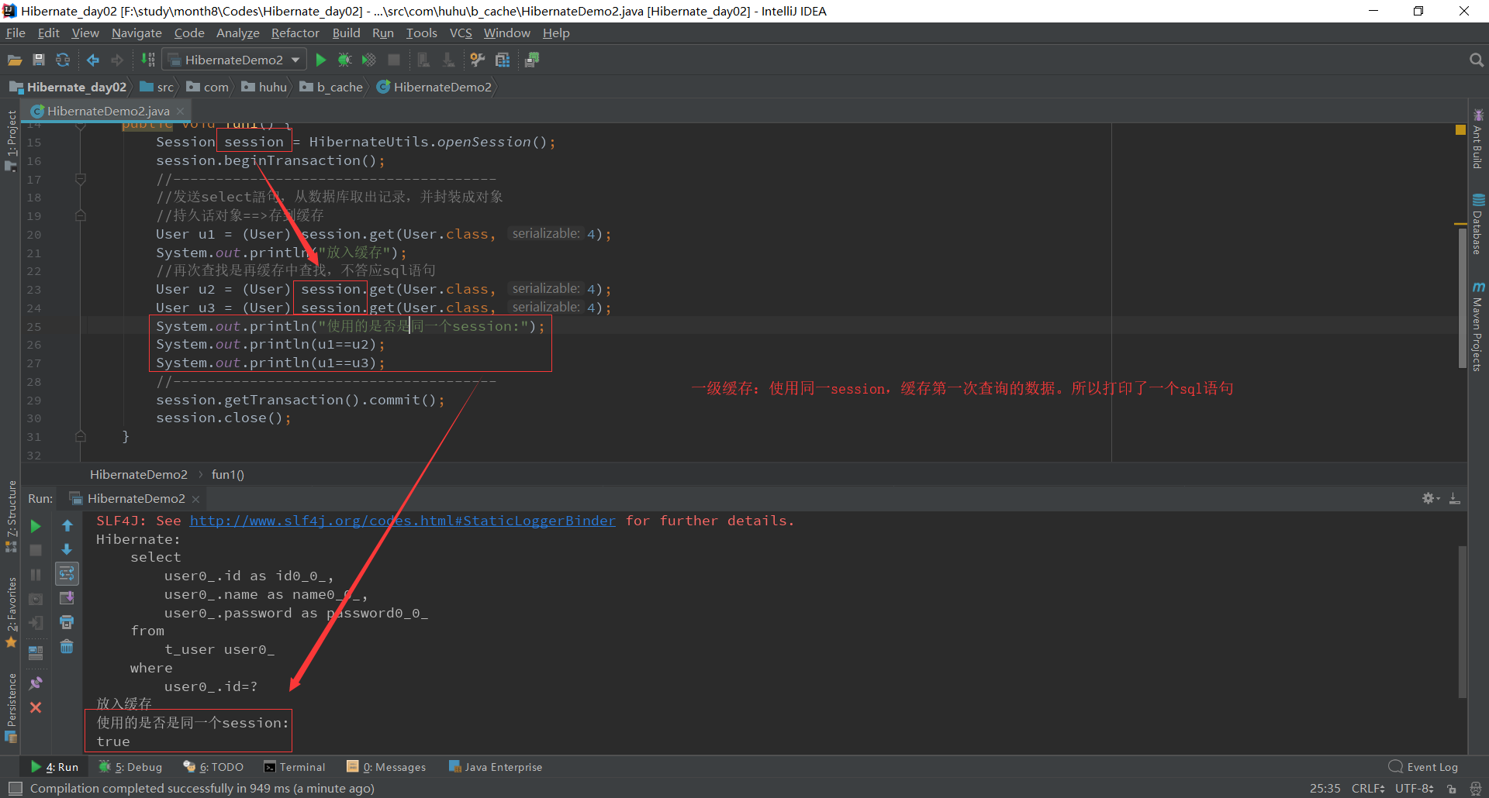Stop process in the Run panel

coord(36,550)
